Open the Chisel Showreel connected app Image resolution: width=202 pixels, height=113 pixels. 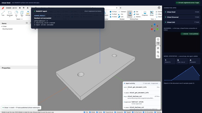tap(182, 17)
